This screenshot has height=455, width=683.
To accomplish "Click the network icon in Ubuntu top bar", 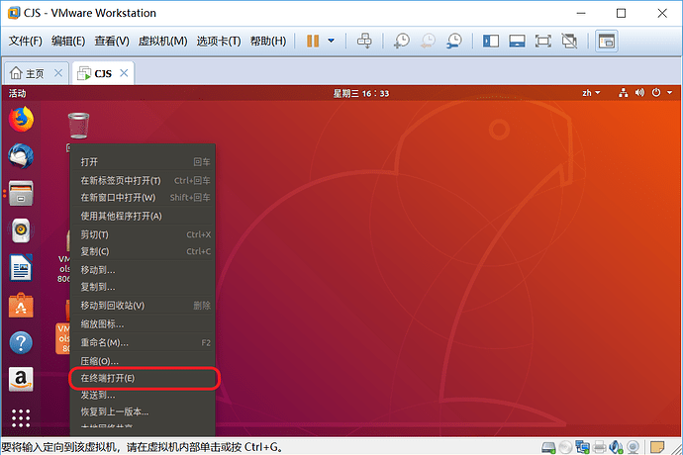I will (624, 93).
